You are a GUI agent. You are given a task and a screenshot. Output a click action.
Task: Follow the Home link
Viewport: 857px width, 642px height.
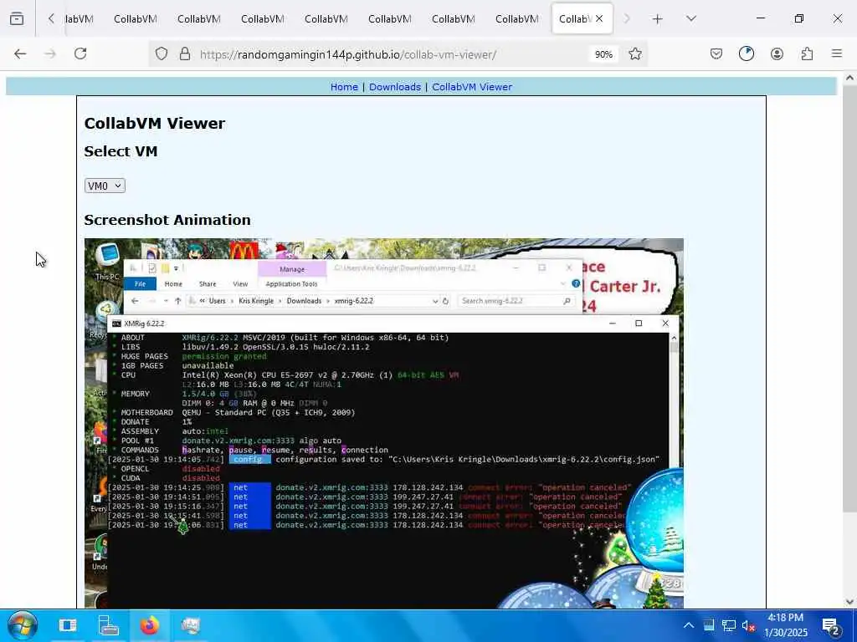coord(344,87)
